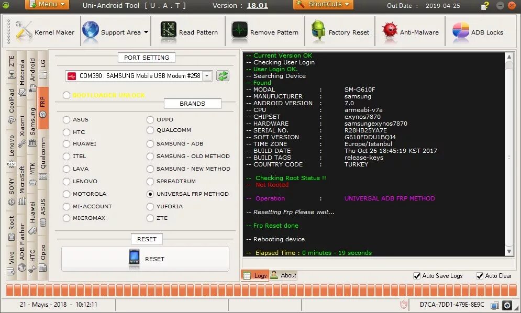Click the orange progress bar

(261, 290)
